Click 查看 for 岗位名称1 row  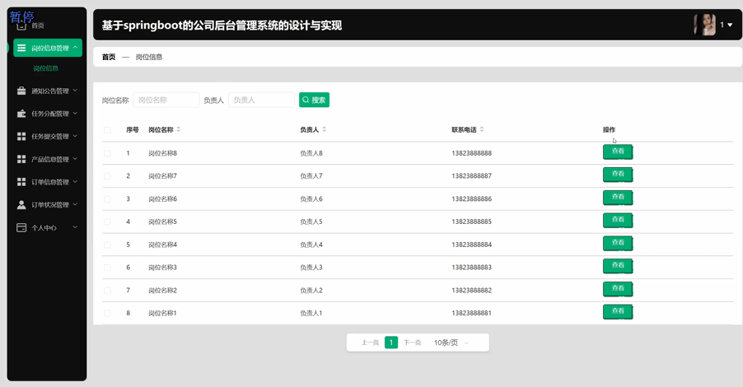[x=618, y=312]
